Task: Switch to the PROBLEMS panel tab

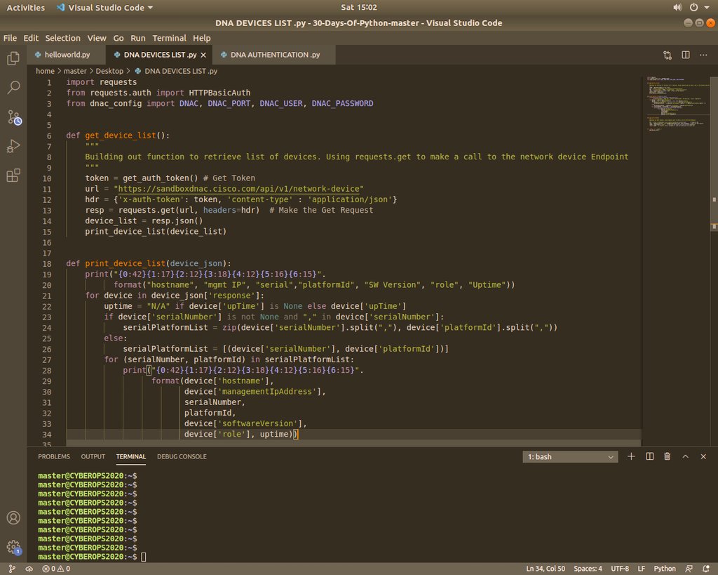Action: click(x=54, y=456)
